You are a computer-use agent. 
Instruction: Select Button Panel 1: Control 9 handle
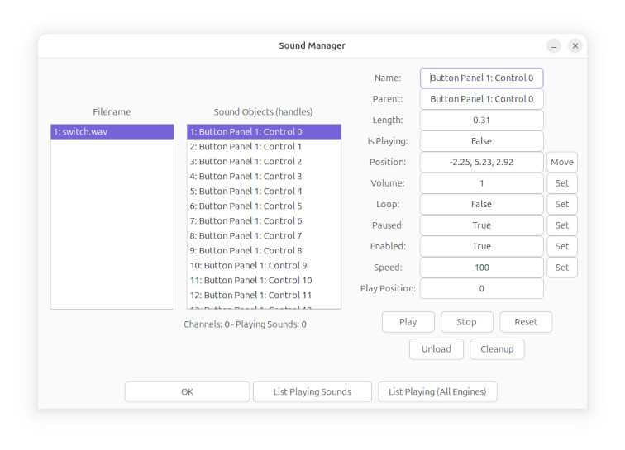[264, 265]
